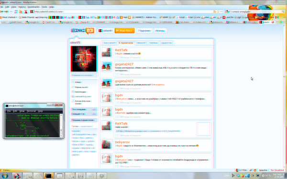Click the orange 'Нов Пост' button

[124, 31]
